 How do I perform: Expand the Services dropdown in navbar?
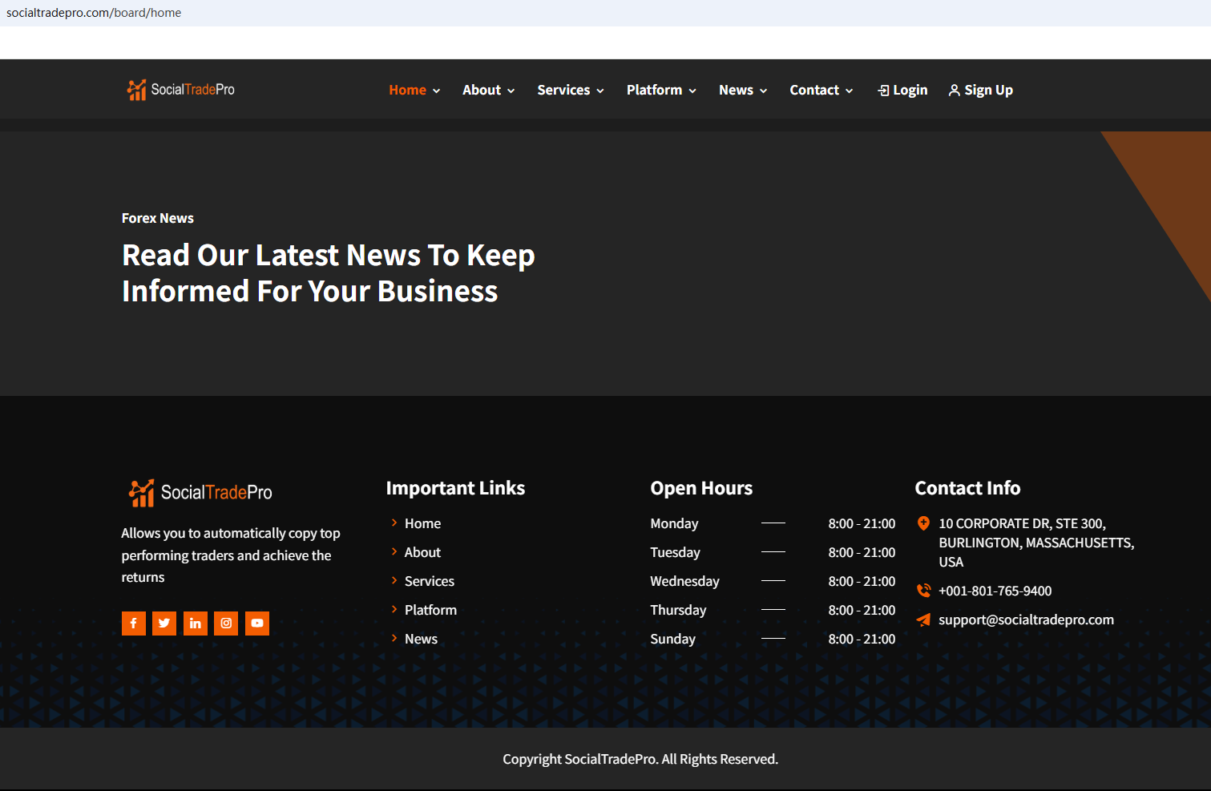570,91
